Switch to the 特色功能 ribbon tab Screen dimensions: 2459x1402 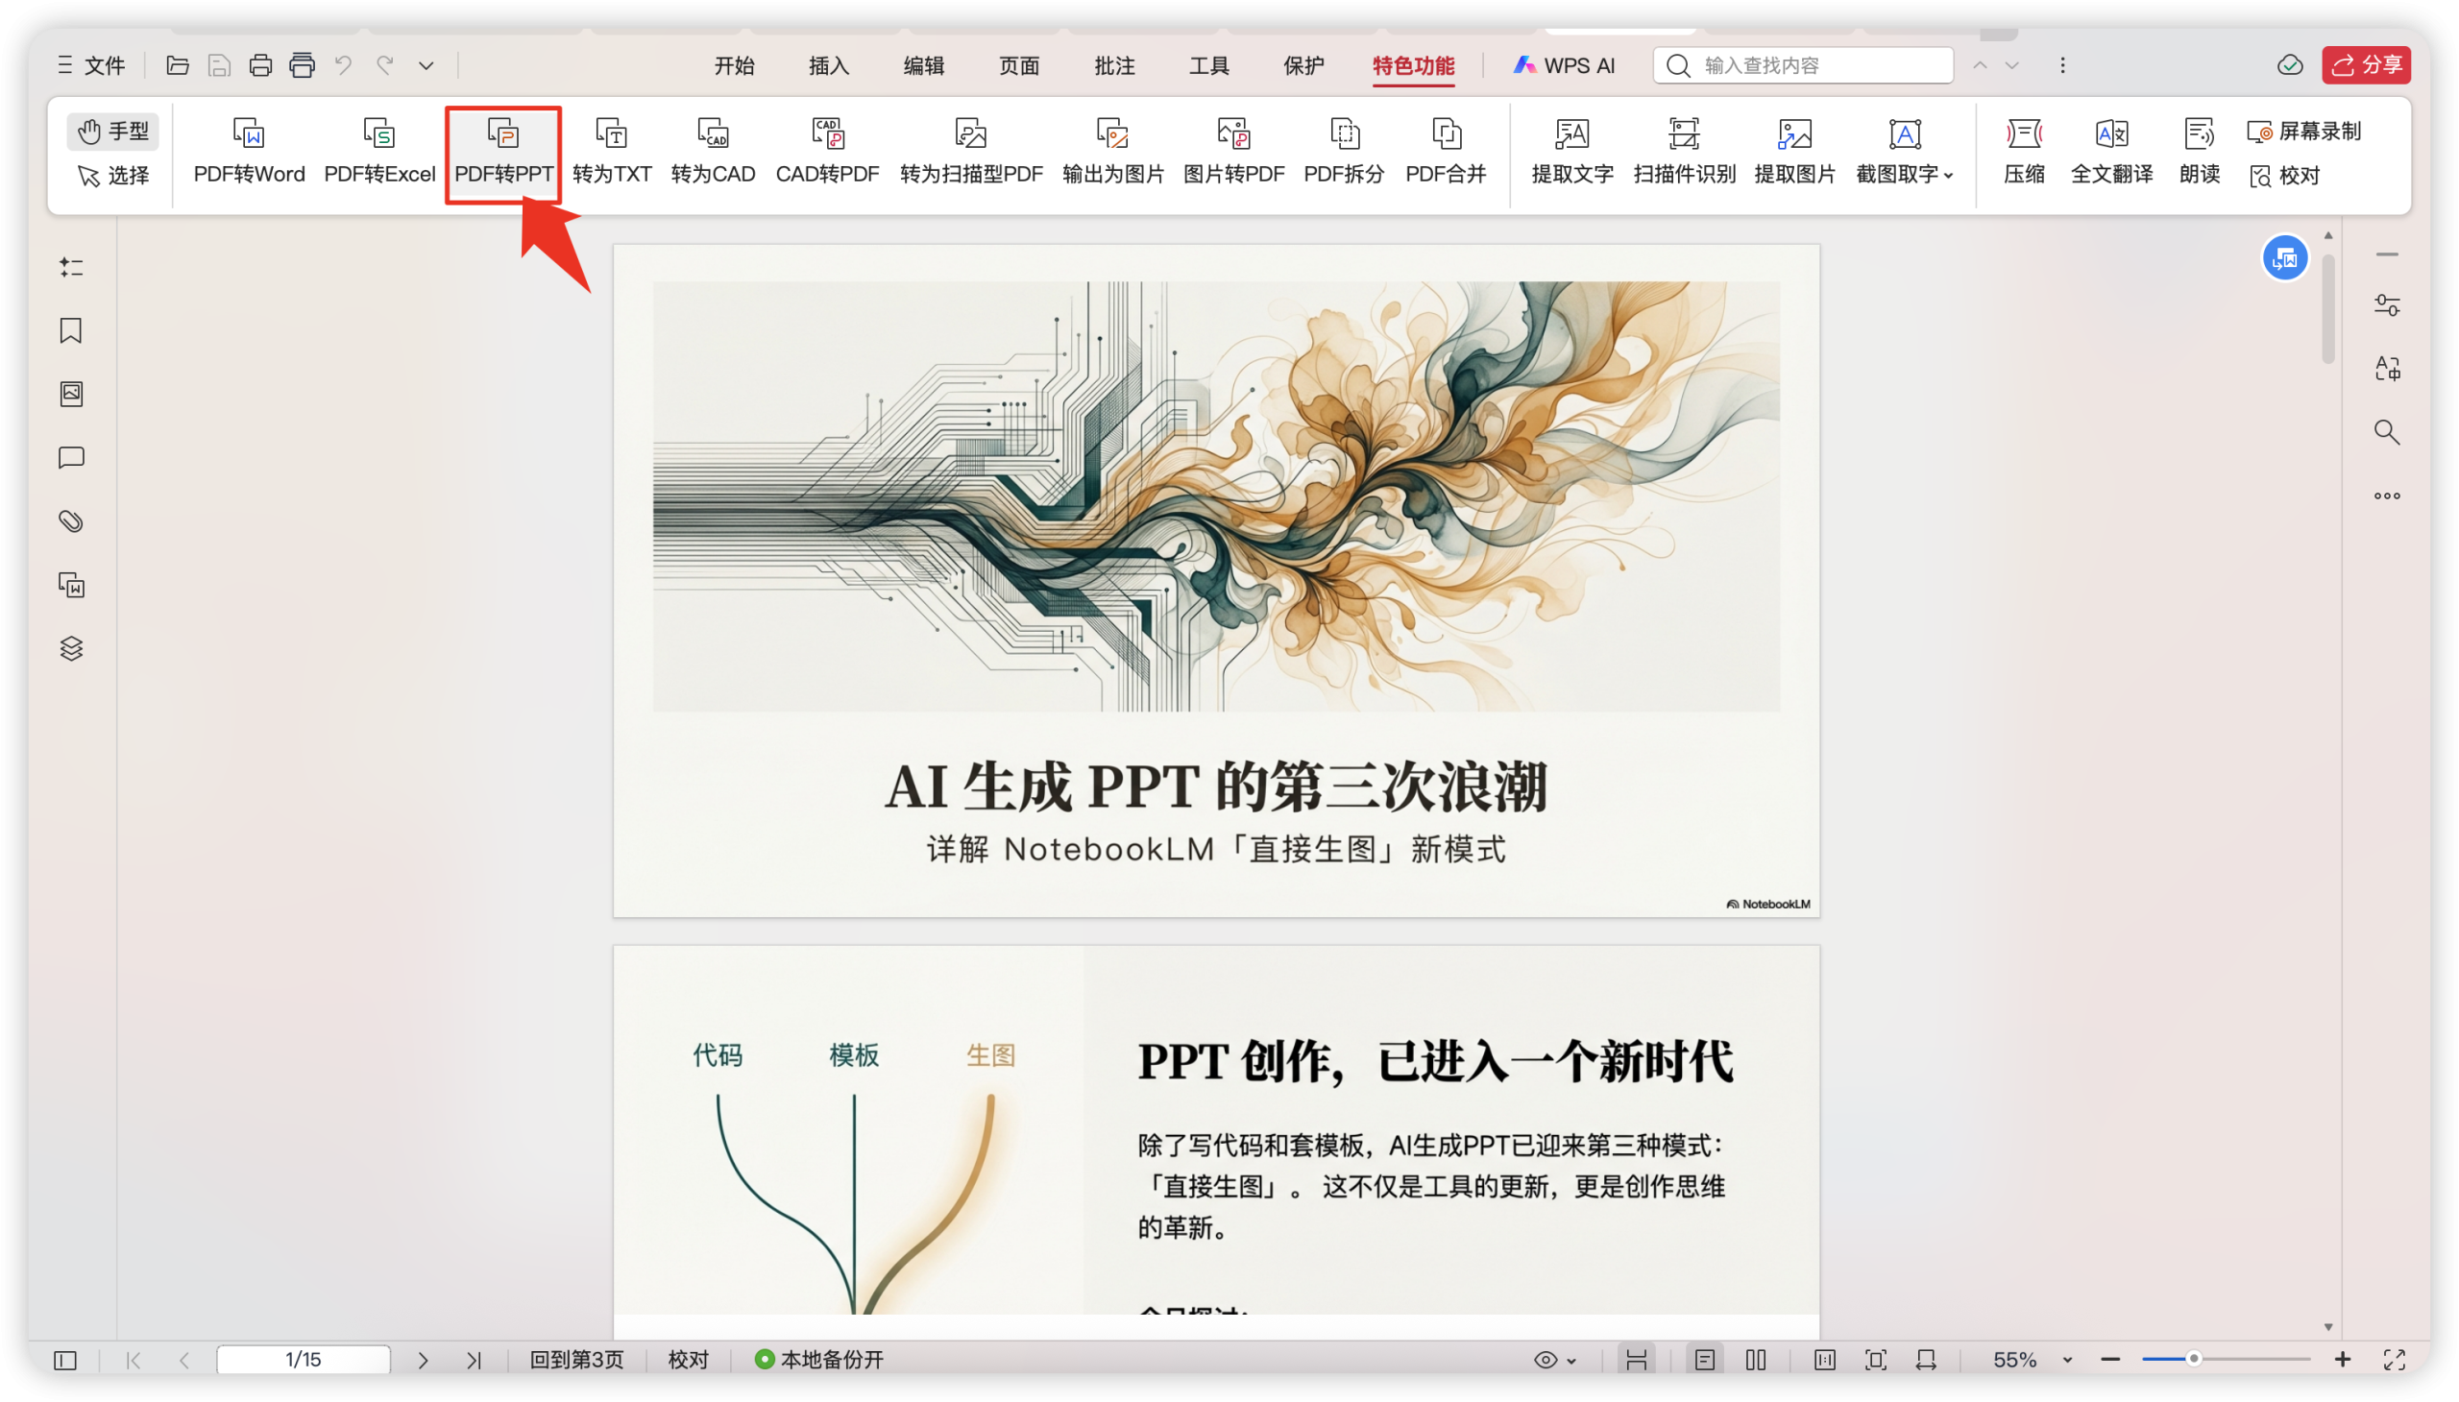coord(1412,65)
